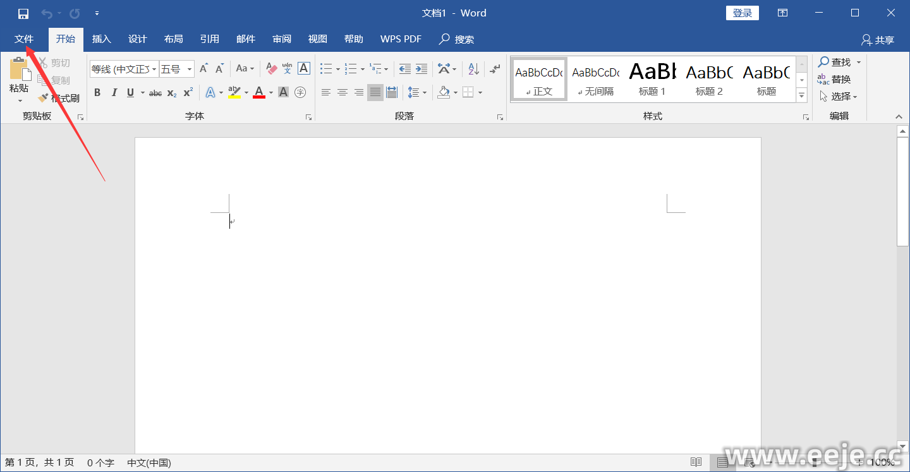The width and height of the screenshot is (910, 472).
Task: Click the red font color swatch
Action: tap(258, 93)
